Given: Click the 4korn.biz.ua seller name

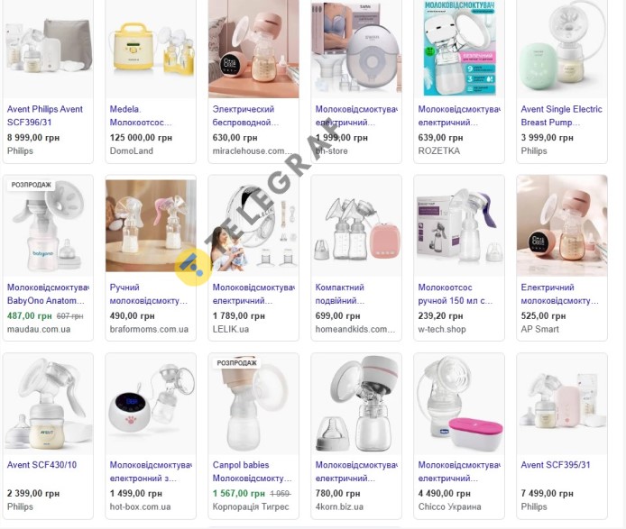Looking at the screenshot, I should [x=339, y=506].
